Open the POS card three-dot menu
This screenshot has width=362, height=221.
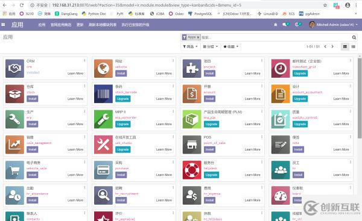(x=262, y=137)
